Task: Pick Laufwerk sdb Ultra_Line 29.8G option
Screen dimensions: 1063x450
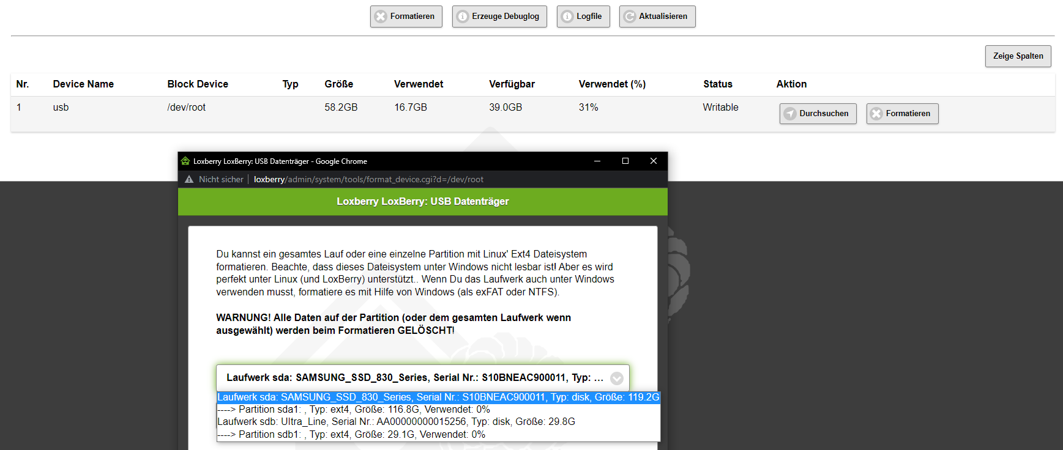Action: click(439, 422)
